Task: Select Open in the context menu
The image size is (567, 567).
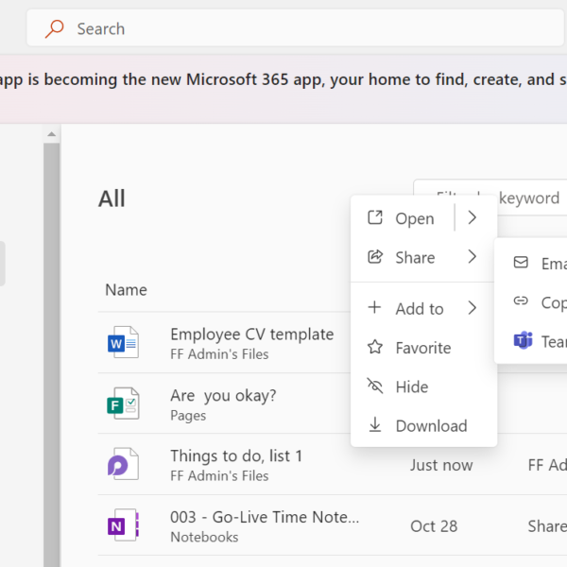Action: coord(414,218)
